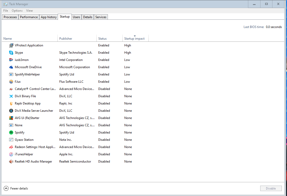Minimize the Task Manager window

[x=254, y=4]
